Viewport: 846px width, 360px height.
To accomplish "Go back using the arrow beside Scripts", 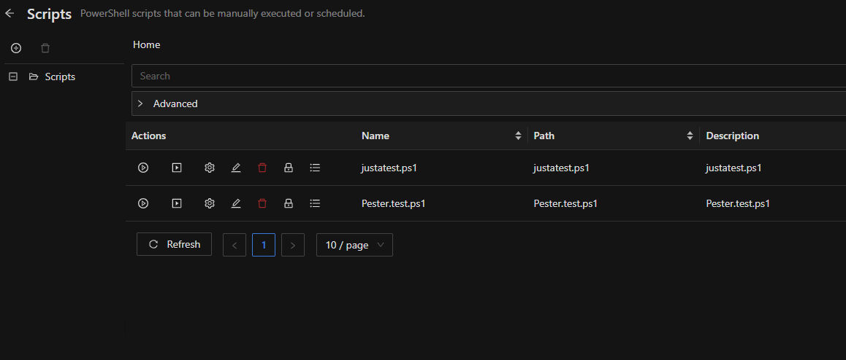I will [x=9, y=13].
